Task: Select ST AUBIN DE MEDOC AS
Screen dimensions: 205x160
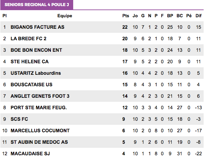Action: pos(39,142)
